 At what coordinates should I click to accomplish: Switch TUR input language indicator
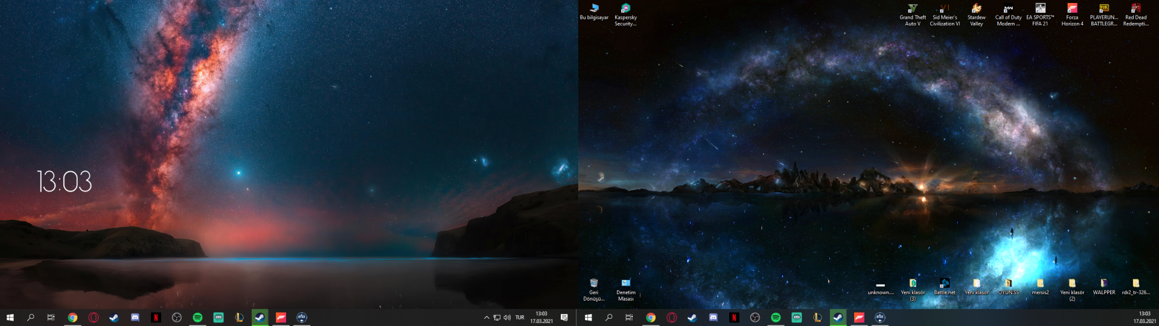point(520,318)
